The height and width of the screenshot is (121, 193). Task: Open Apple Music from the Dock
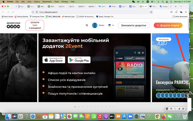(x=100, y=116)
